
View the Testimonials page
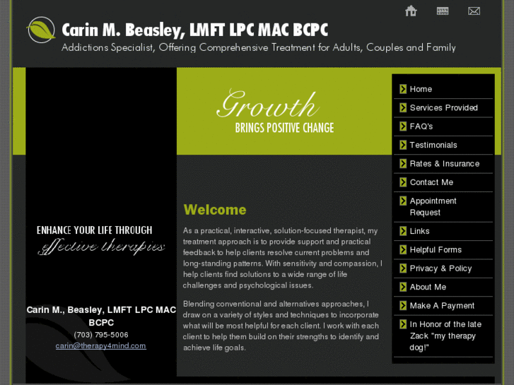[x=433, y=145]
